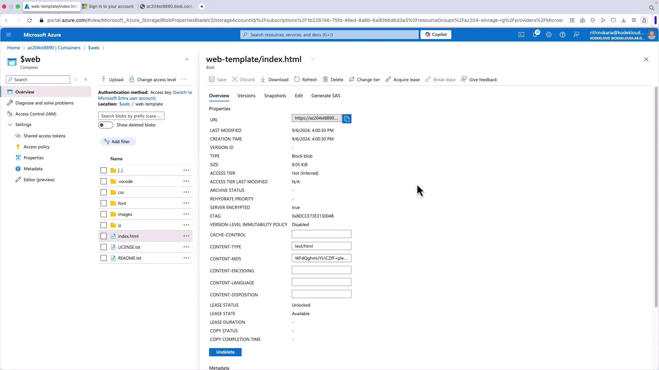The image size is (659, 370).
Task: Check the index.html checkbox
Action: click(104, 236)
